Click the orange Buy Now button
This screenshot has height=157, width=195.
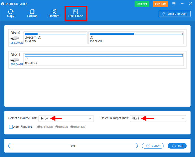click(161, 4)
